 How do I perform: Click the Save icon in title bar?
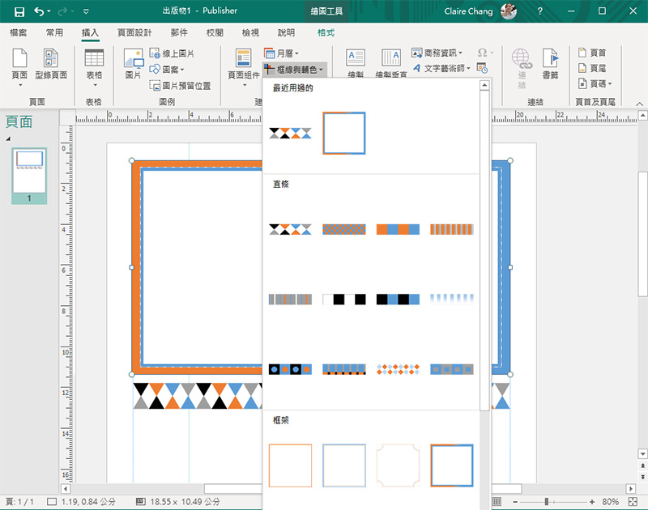(19, 11)
